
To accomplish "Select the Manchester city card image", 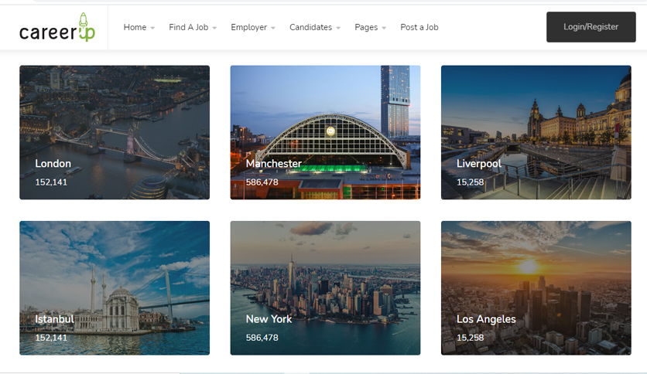I will tap(325, 132).
